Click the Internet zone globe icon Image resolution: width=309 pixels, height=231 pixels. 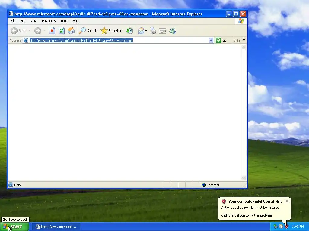pos(204,185)
